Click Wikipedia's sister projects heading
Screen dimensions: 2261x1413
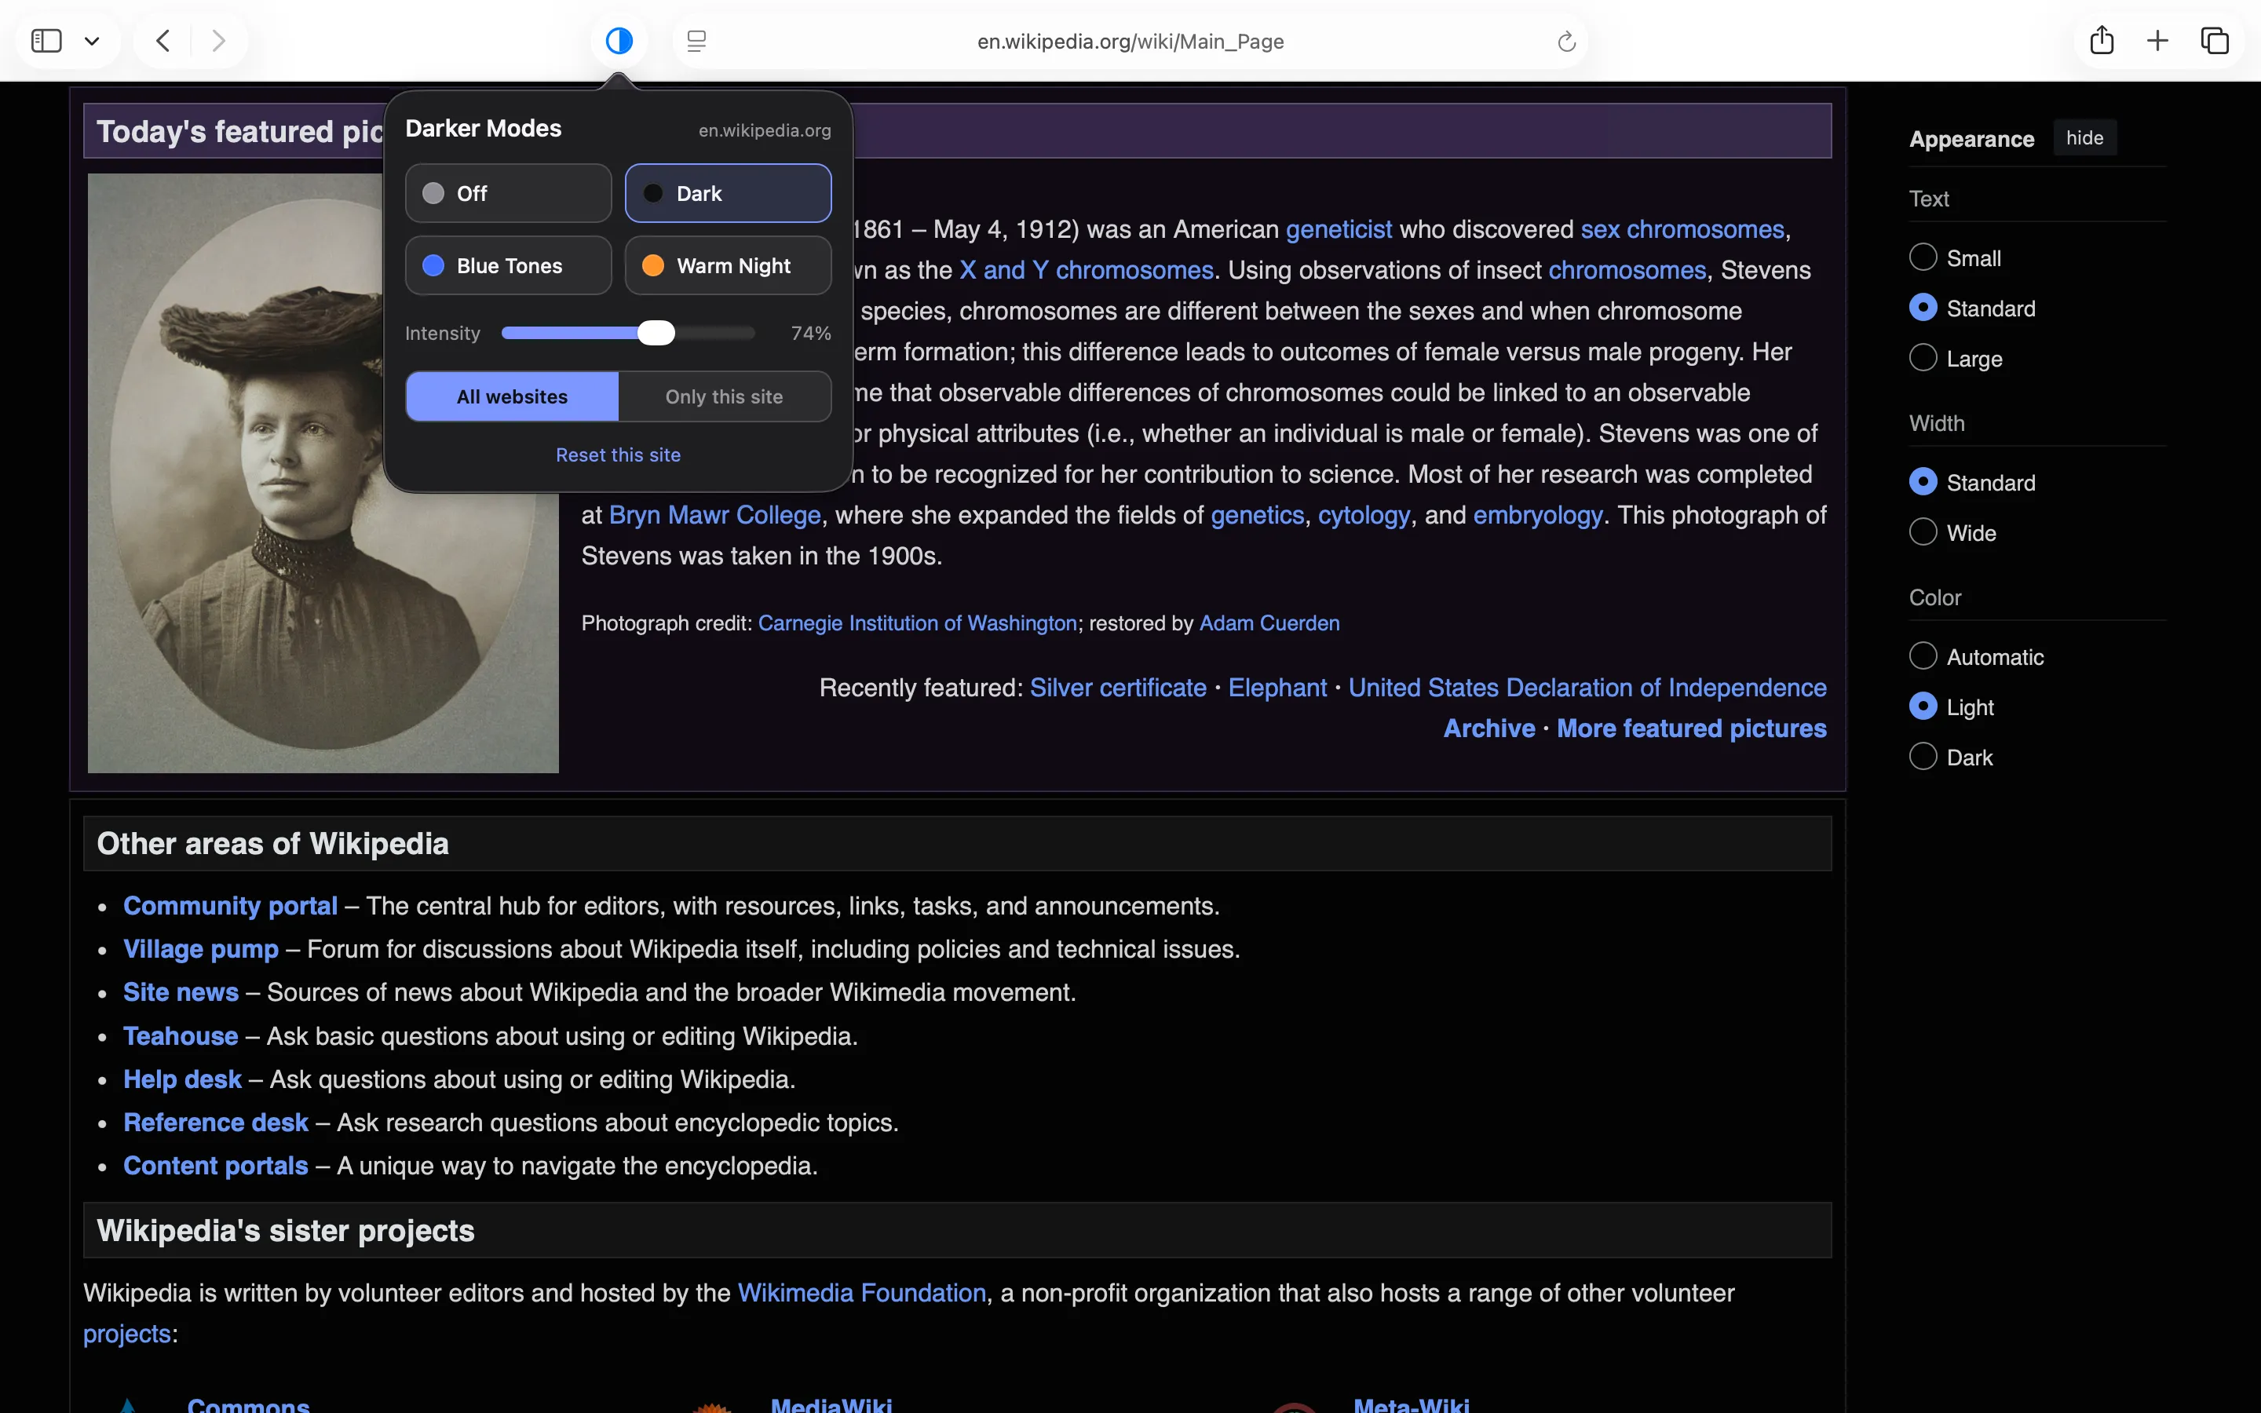click(x=286, y=1231)
